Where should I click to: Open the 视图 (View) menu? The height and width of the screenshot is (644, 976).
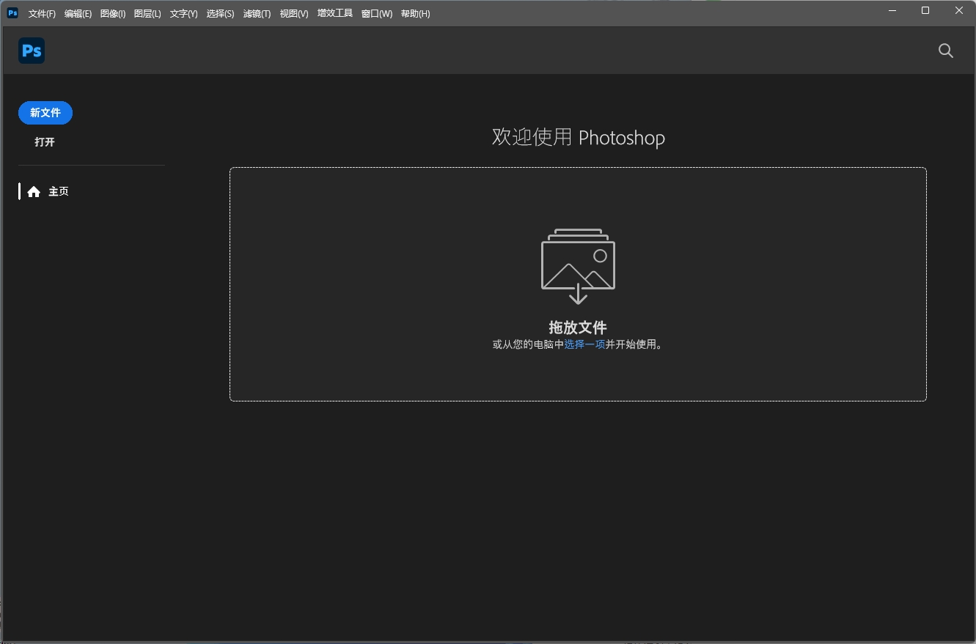point(293,13)
